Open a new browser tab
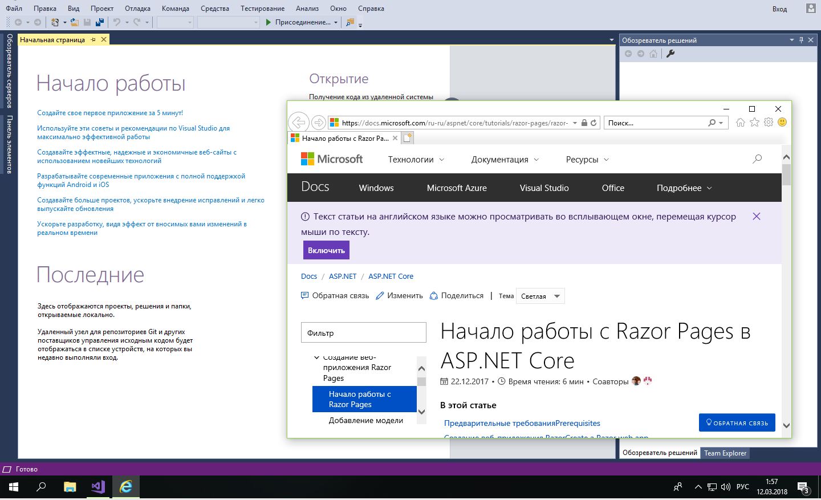The width and height of the screenshot is (821, 500). click(407, 138)
